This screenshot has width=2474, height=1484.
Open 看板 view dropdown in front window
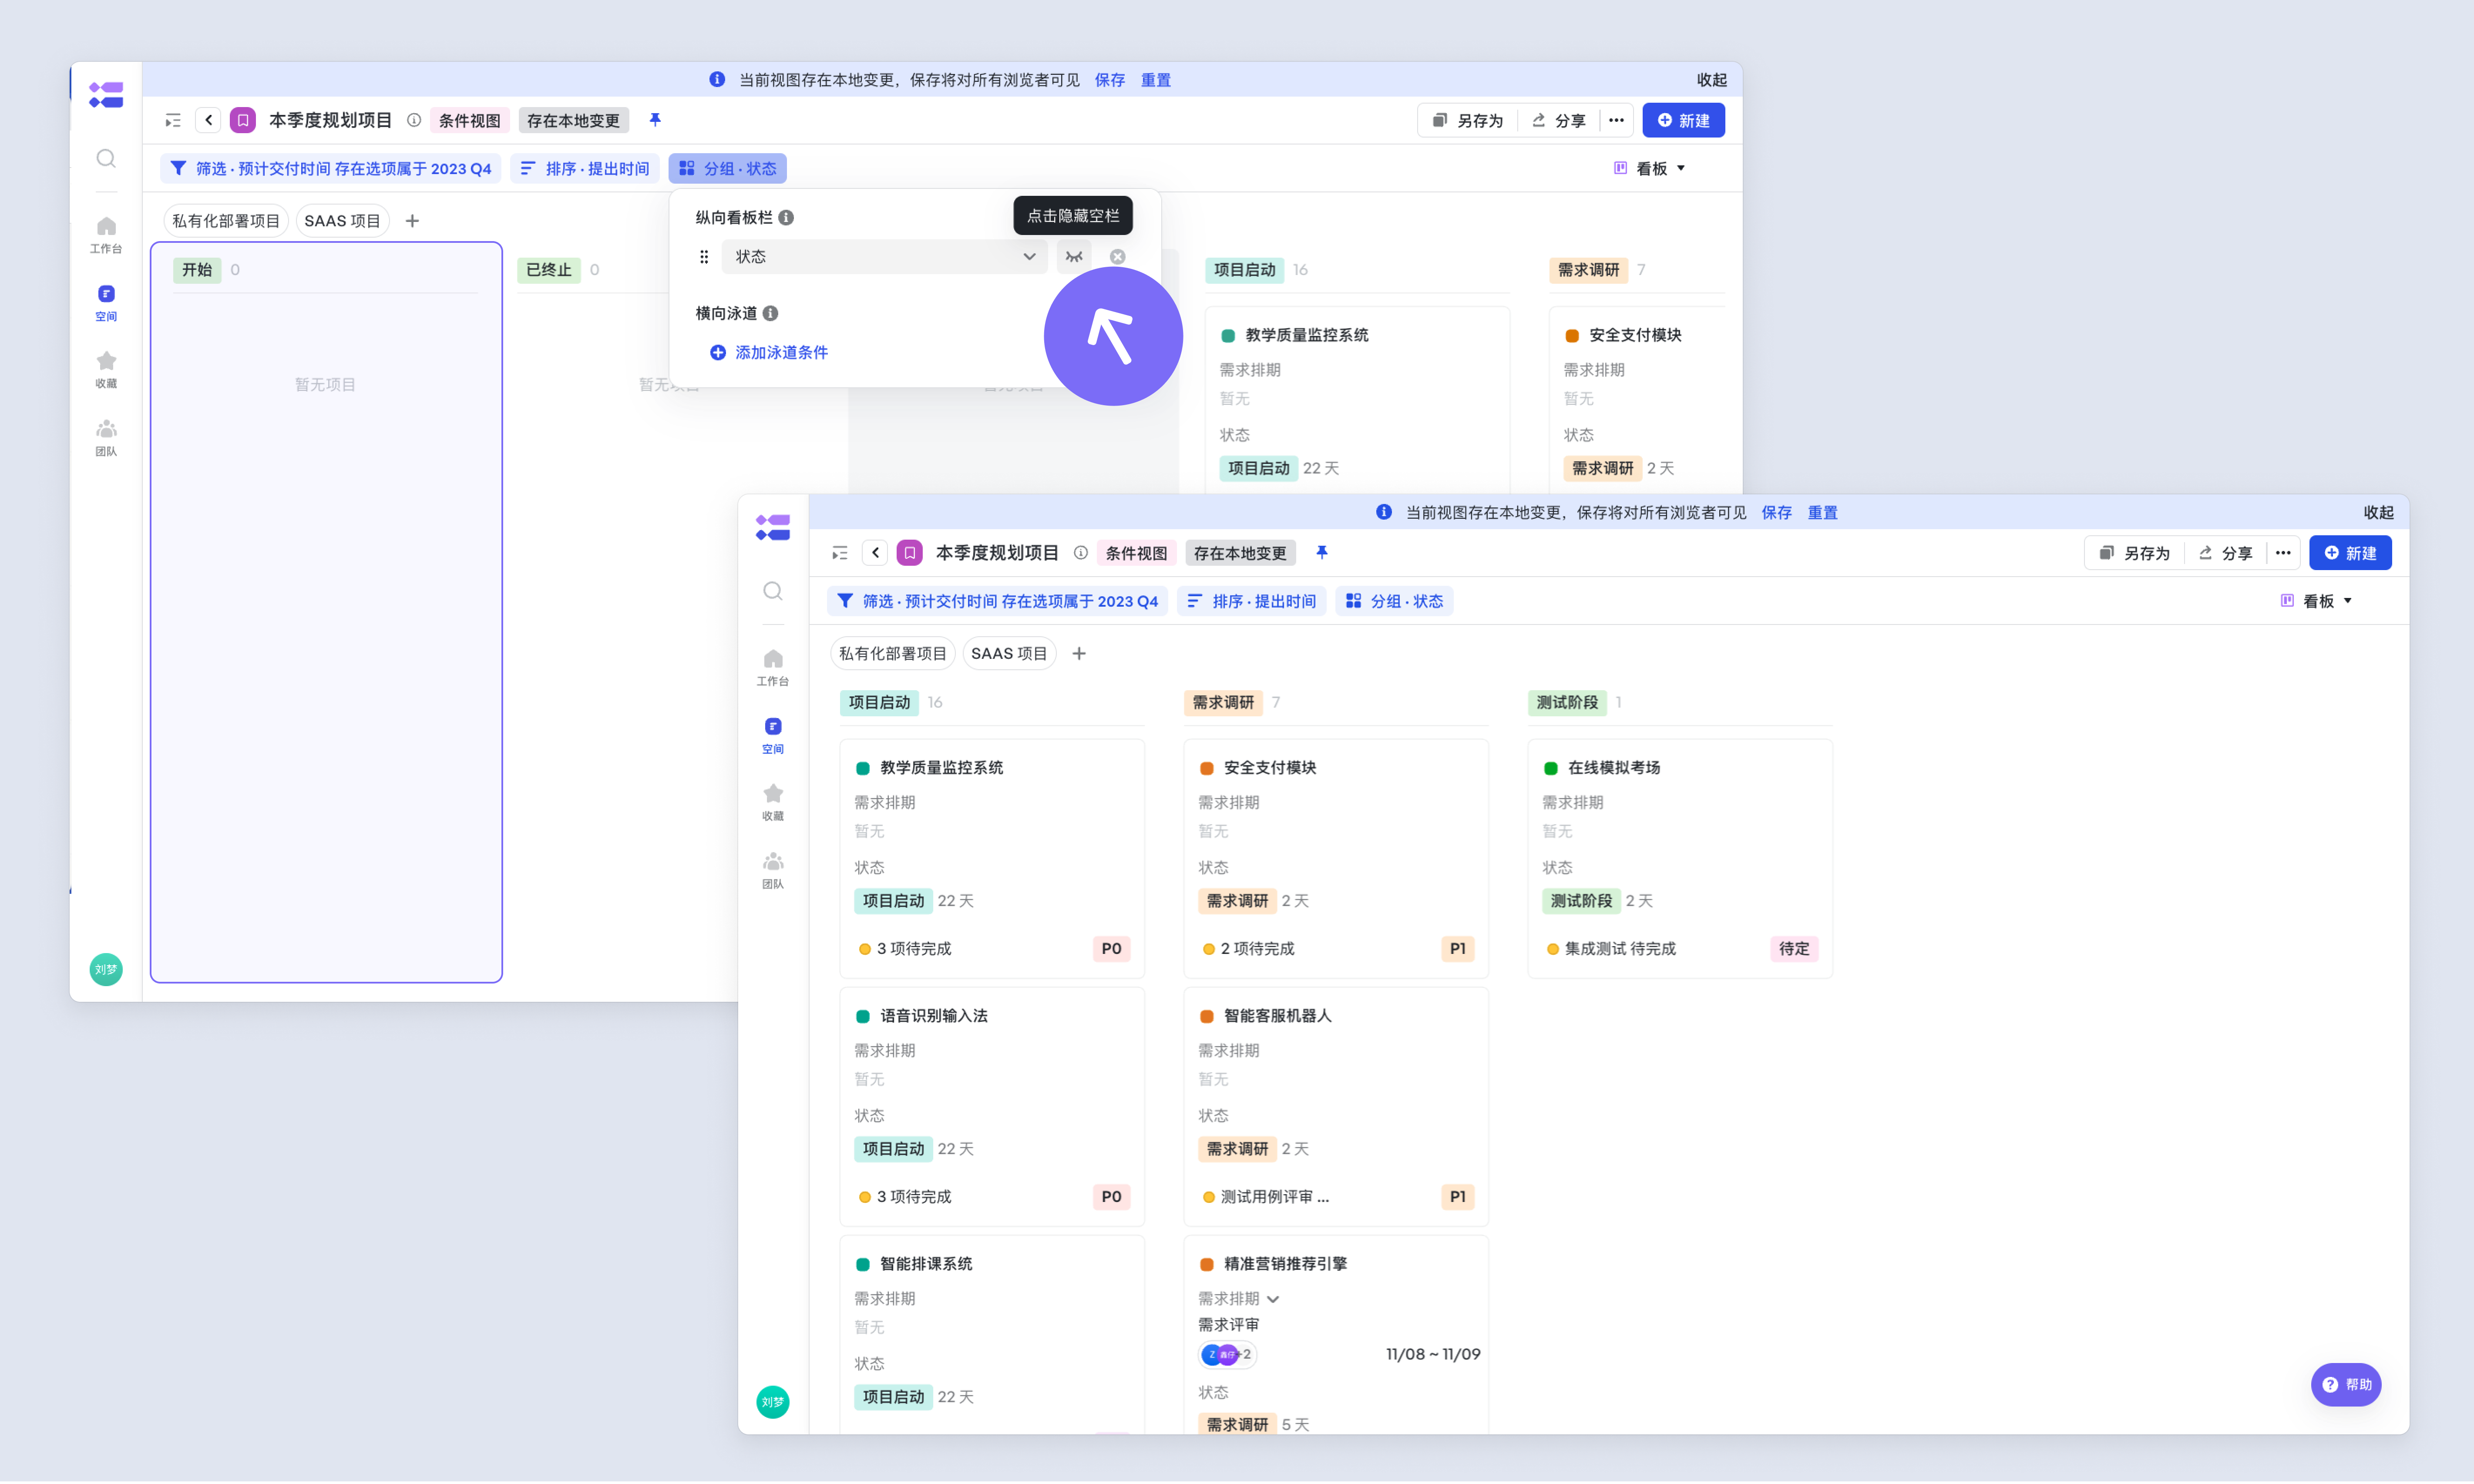coord(2317,601)
